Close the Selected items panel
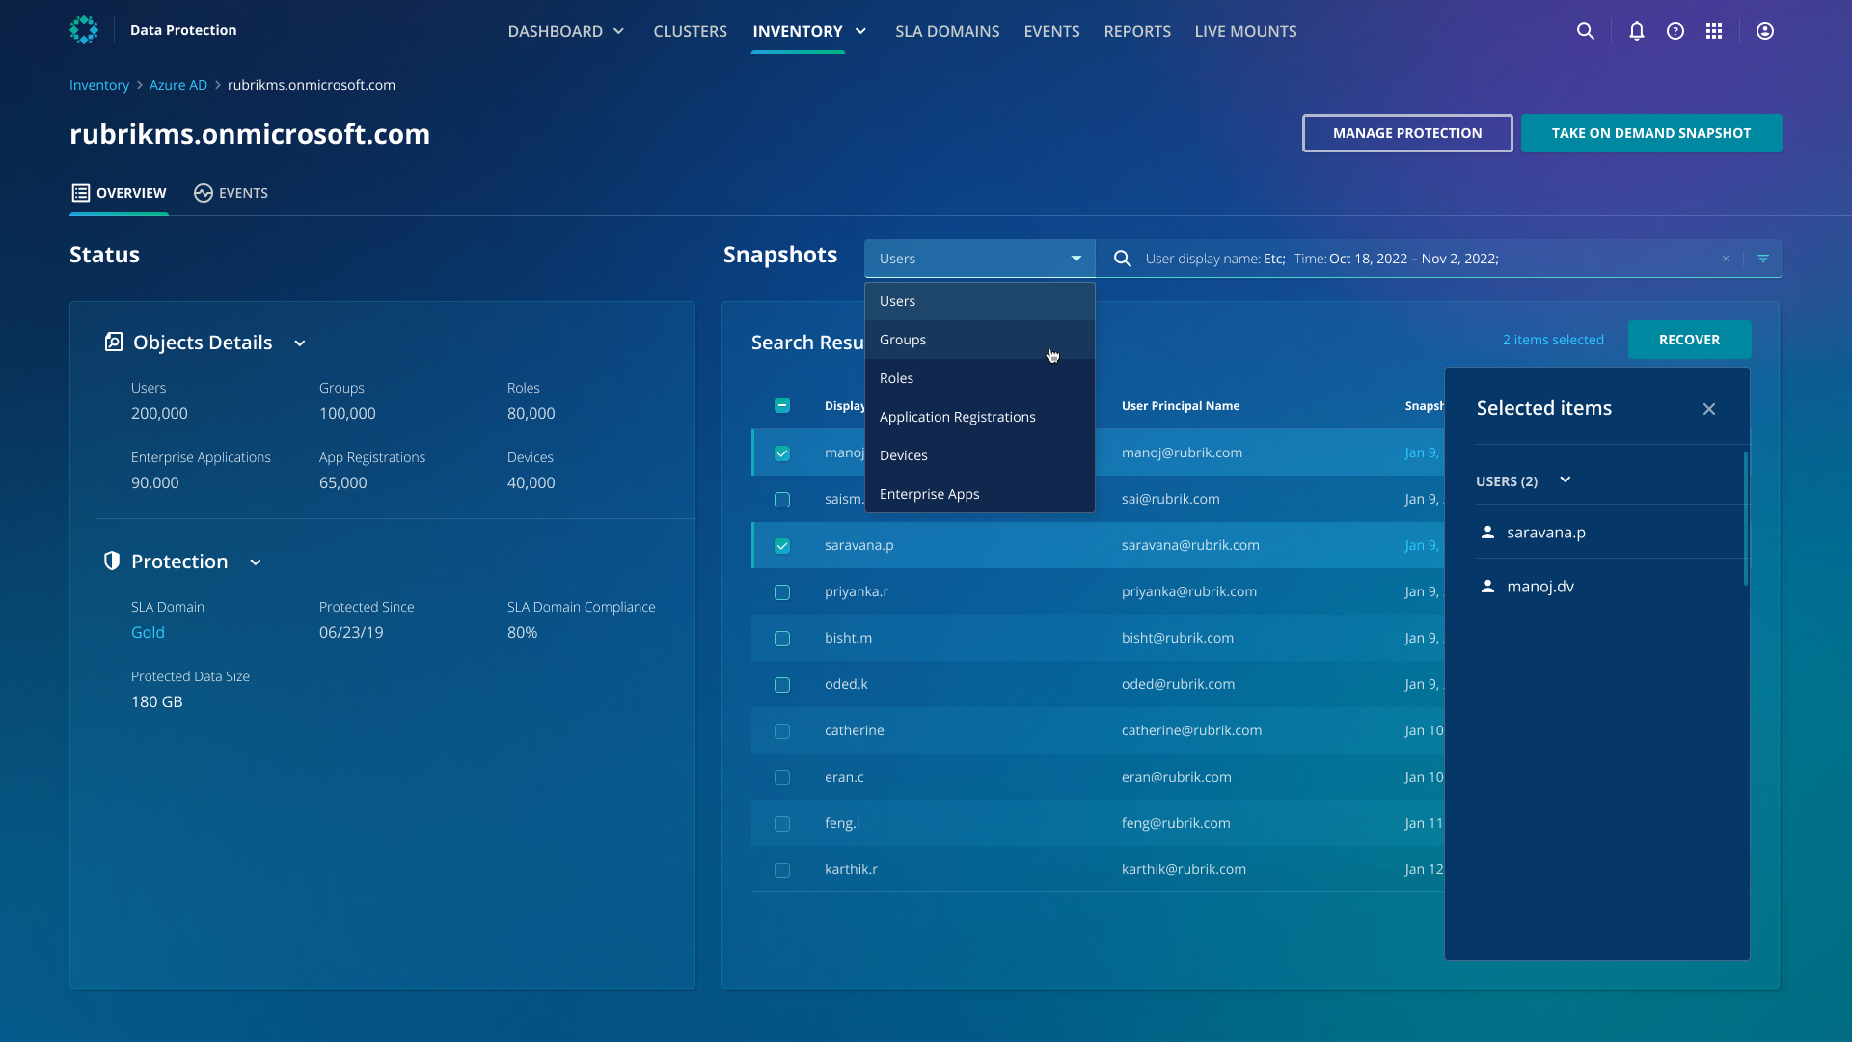The height and width of the screenshot is (1042, 1852). [1709, 409]
